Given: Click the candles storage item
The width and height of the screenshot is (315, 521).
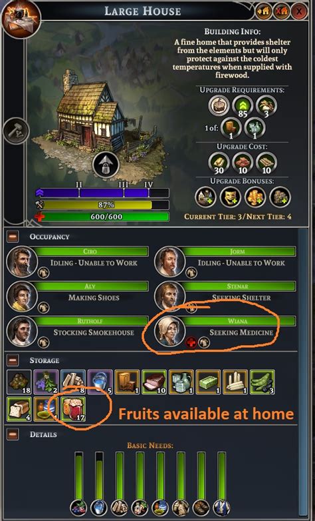Looking at the screenshot, I should pyautogui.click(x=235, y=382).
